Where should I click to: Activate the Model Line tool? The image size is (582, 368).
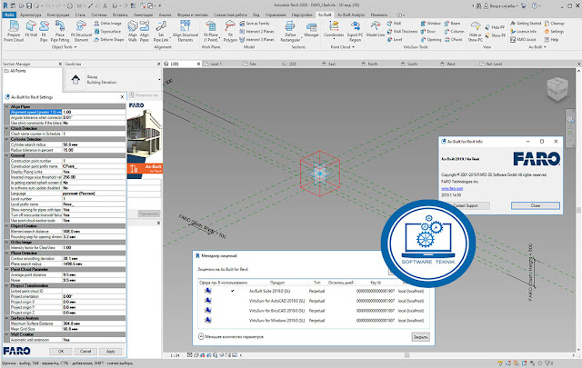click(376, 29)
